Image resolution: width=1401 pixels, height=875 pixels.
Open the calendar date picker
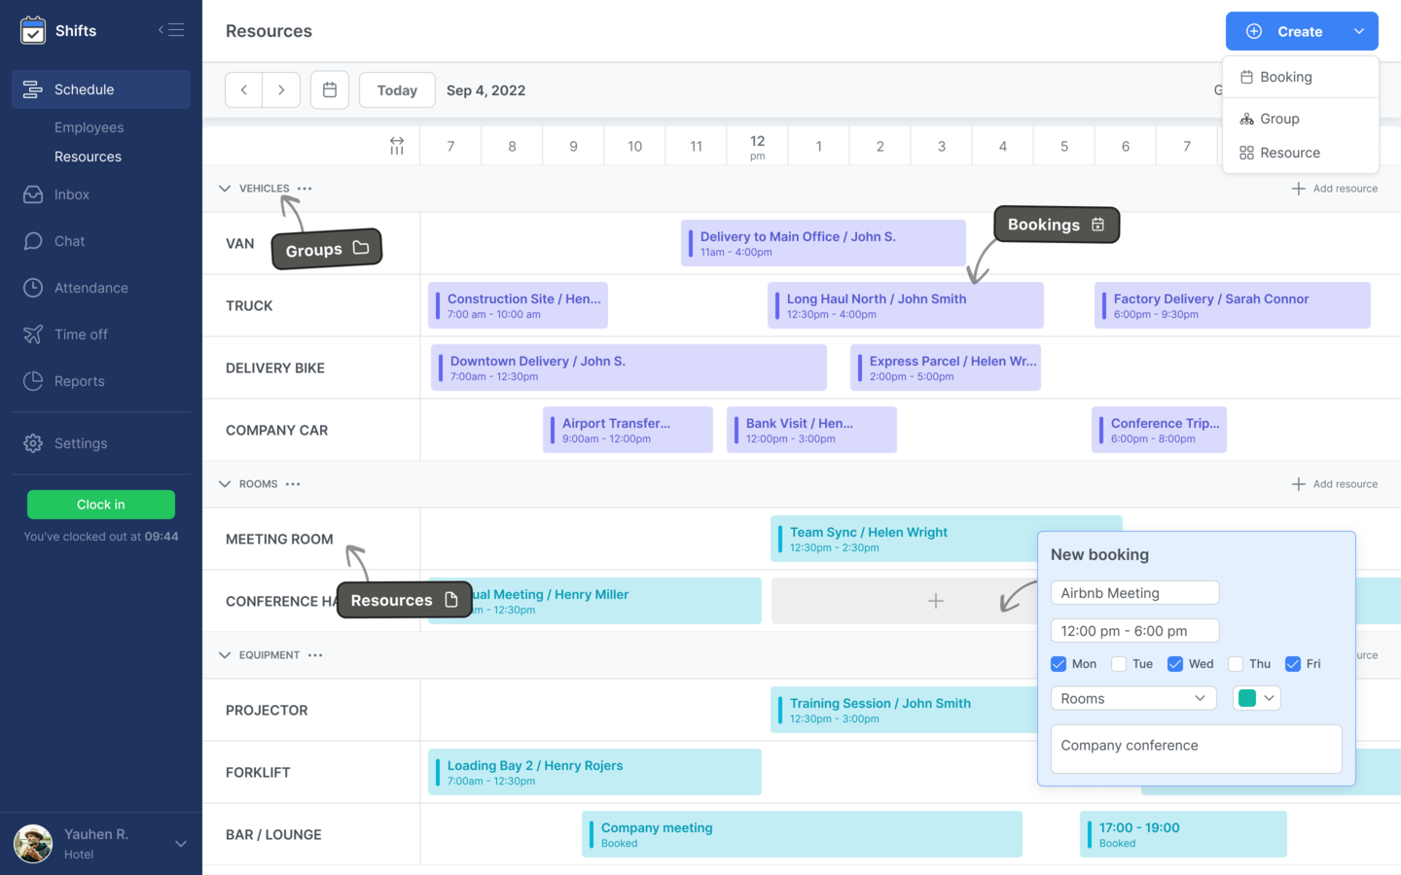(330, 89)
